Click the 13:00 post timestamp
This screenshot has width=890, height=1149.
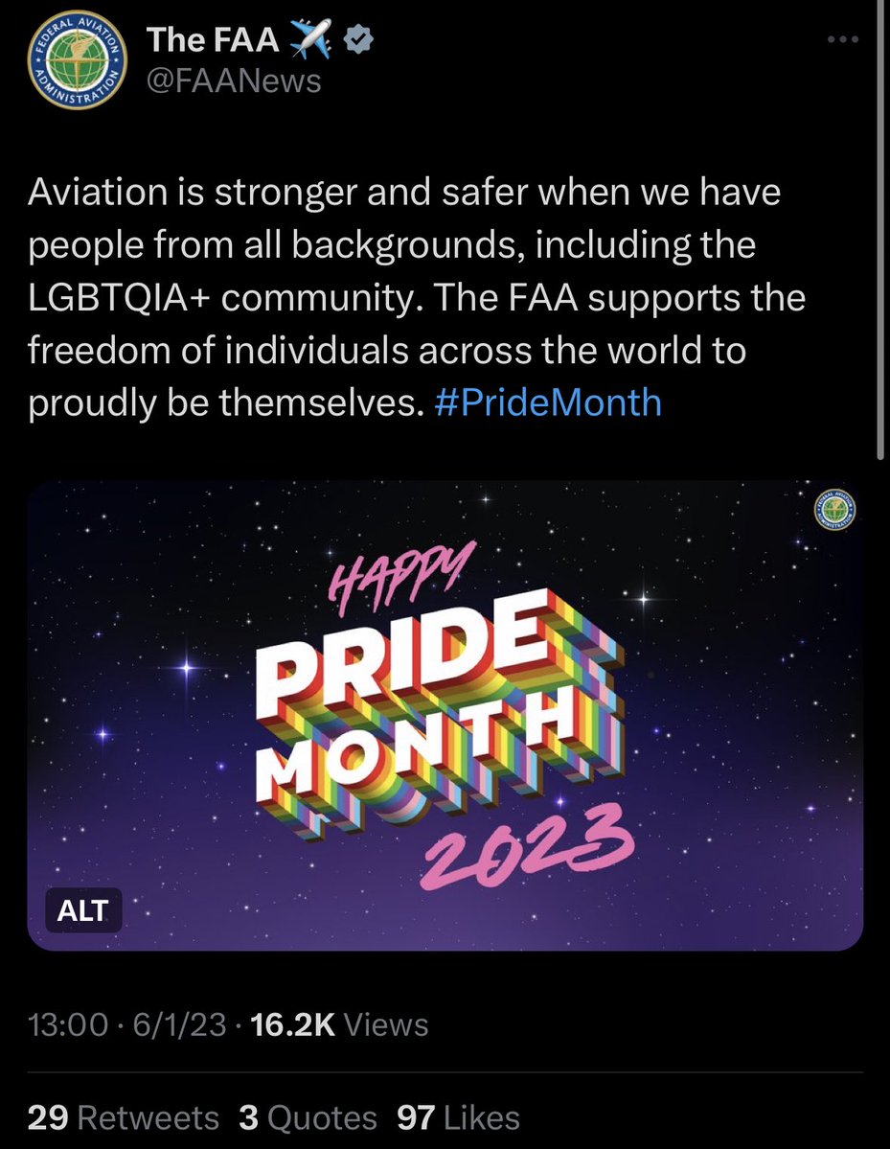67,1025
